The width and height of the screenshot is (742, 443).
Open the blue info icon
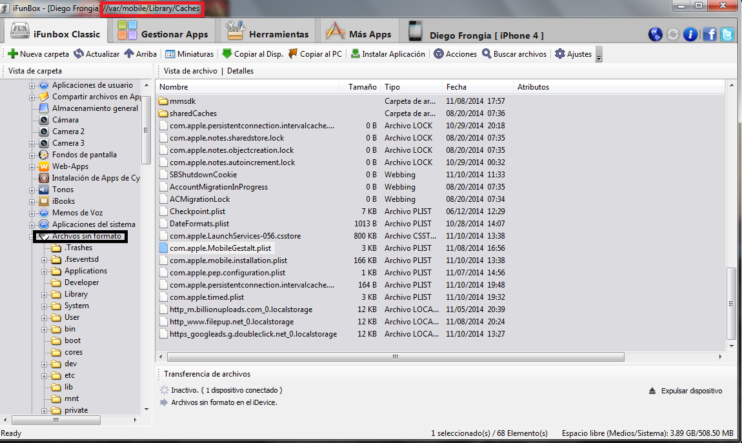pos(690,34)
